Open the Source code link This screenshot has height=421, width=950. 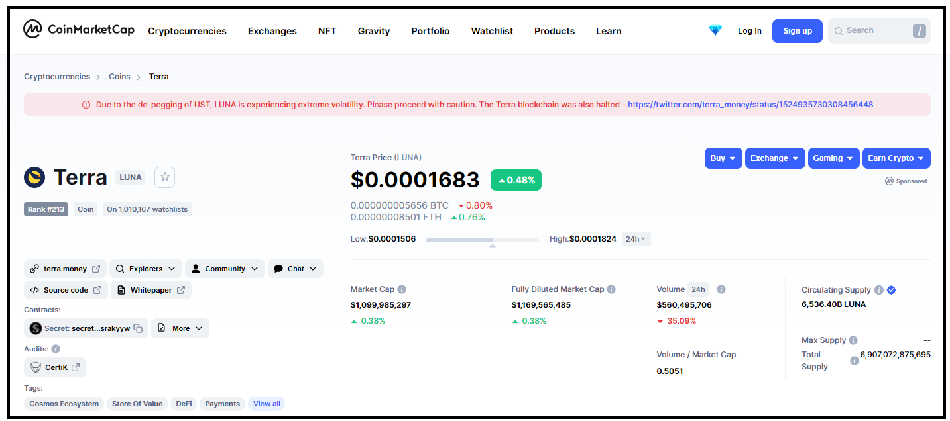[66, 290]
